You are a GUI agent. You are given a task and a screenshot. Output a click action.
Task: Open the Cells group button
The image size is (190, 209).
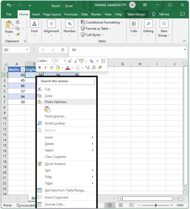click(134, 28)
